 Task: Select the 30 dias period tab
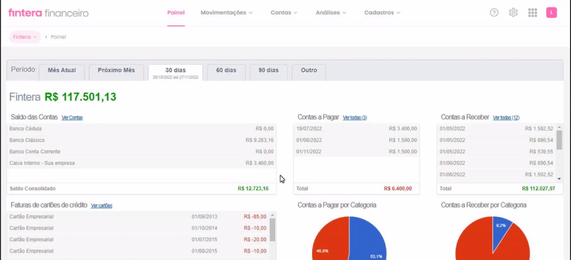coord(175,72)
